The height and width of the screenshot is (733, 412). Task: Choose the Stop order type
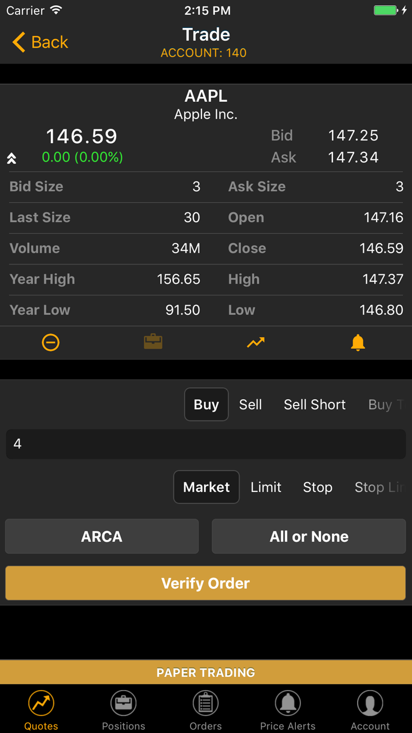tap(318, 487)
